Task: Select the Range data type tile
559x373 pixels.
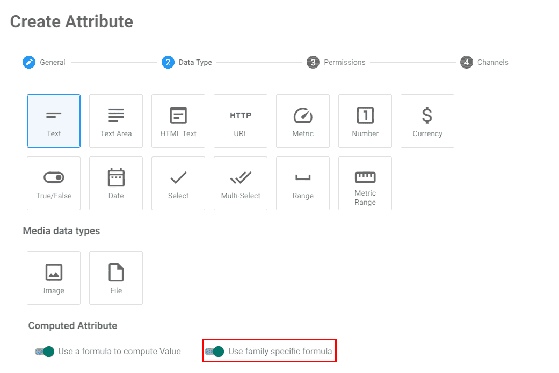Action: (x=303, y=183)
